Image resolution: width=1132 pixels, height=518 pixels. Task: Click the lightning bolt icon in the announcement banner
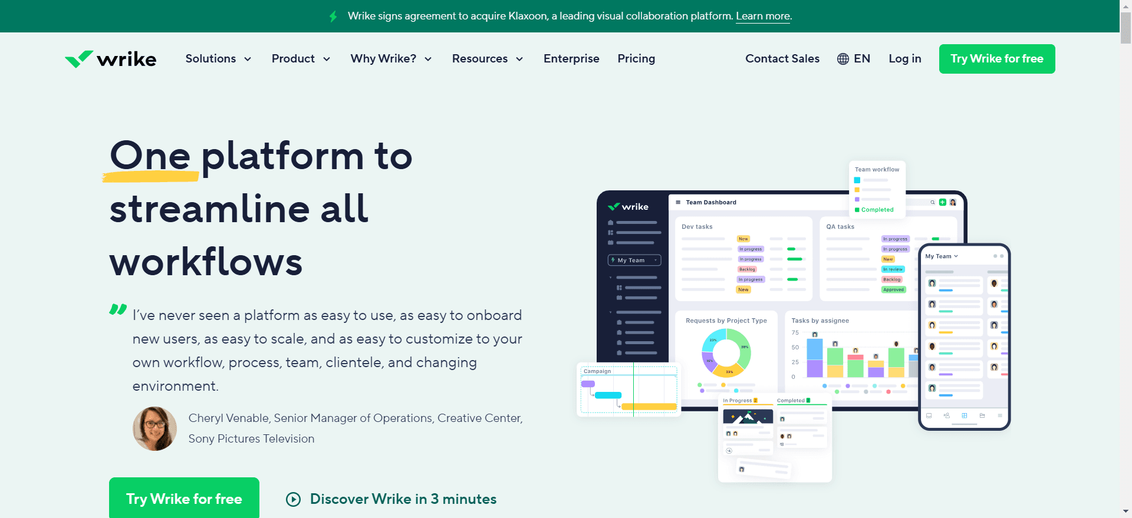pyautogui.click(x=333, y=17)
